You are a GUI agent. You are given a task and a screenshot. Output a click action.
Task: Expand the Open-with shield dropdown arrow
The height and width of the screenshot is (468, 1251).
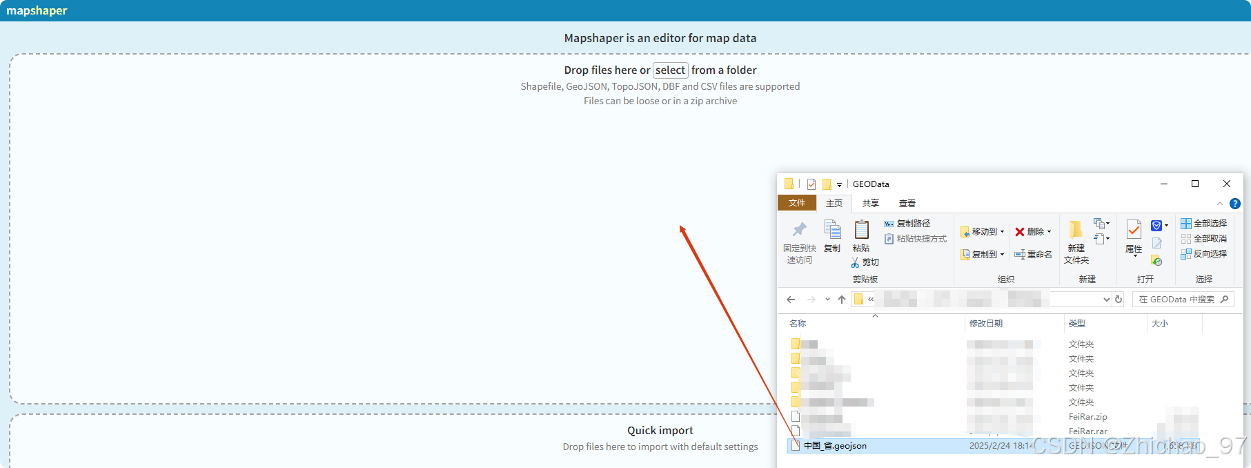click(x=1167, y=226)
